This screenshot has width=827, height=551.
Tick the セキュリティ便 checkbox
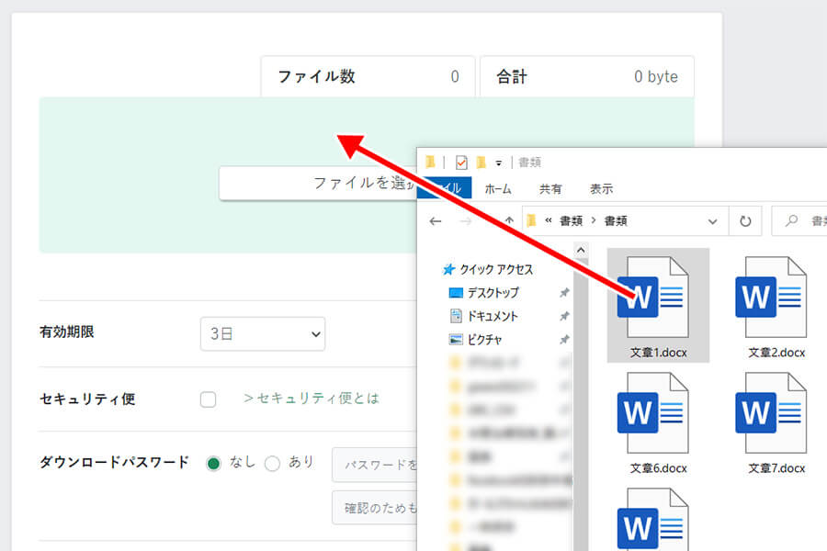pos(208,399)
